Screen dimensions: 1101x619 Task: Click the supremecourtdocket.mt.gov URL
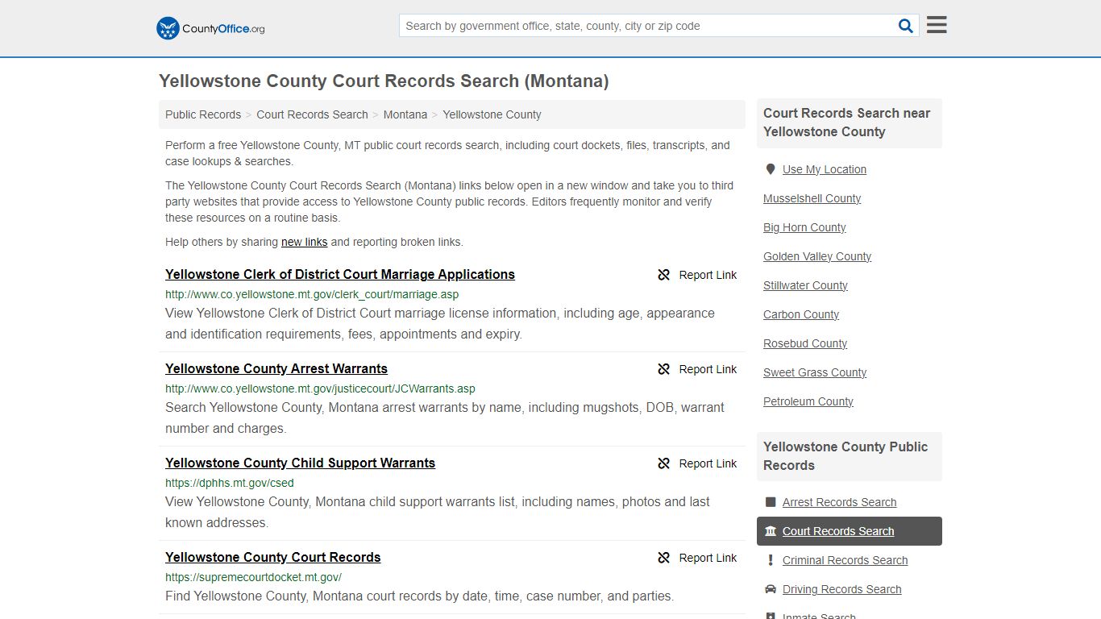(x=253, y=577)
